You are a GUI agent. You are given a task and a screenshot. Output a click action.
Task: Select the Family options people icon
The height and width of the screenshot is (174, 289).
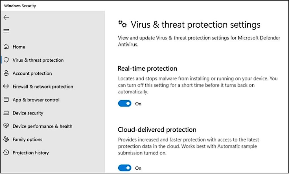(x=6, y=139)
